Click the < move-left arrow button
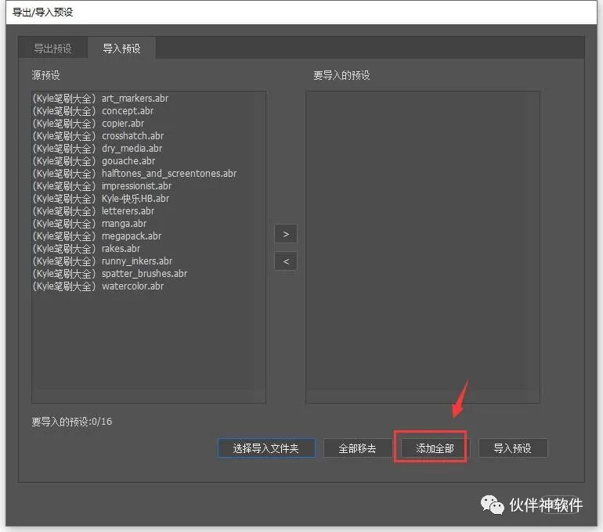 [x=286, y=261]
